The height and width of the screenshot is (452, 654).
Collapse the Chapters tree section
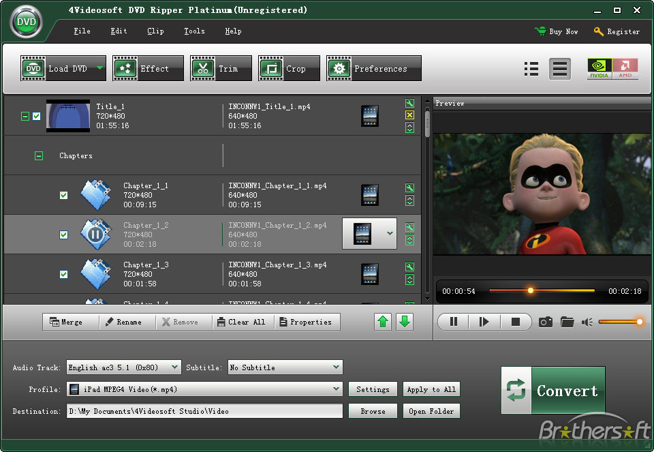coord(39,156)
